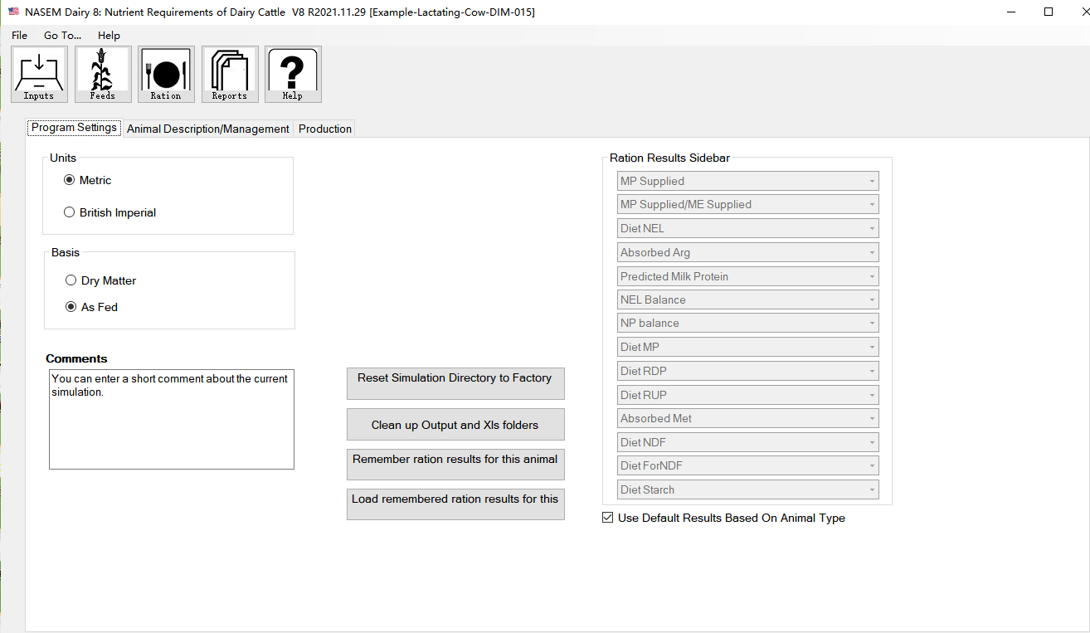
Task: Switch to the Production tab
Action: pos(325,129)
